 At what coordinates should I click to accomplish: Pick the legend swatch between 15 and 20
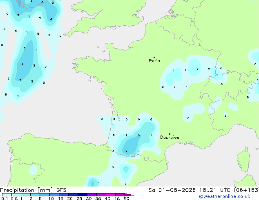point(64,195)
